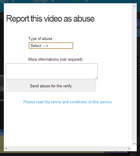Click the scroll down arrow of the dialog
The width and height of the screenshot is (140, 156).
point(134,144)
